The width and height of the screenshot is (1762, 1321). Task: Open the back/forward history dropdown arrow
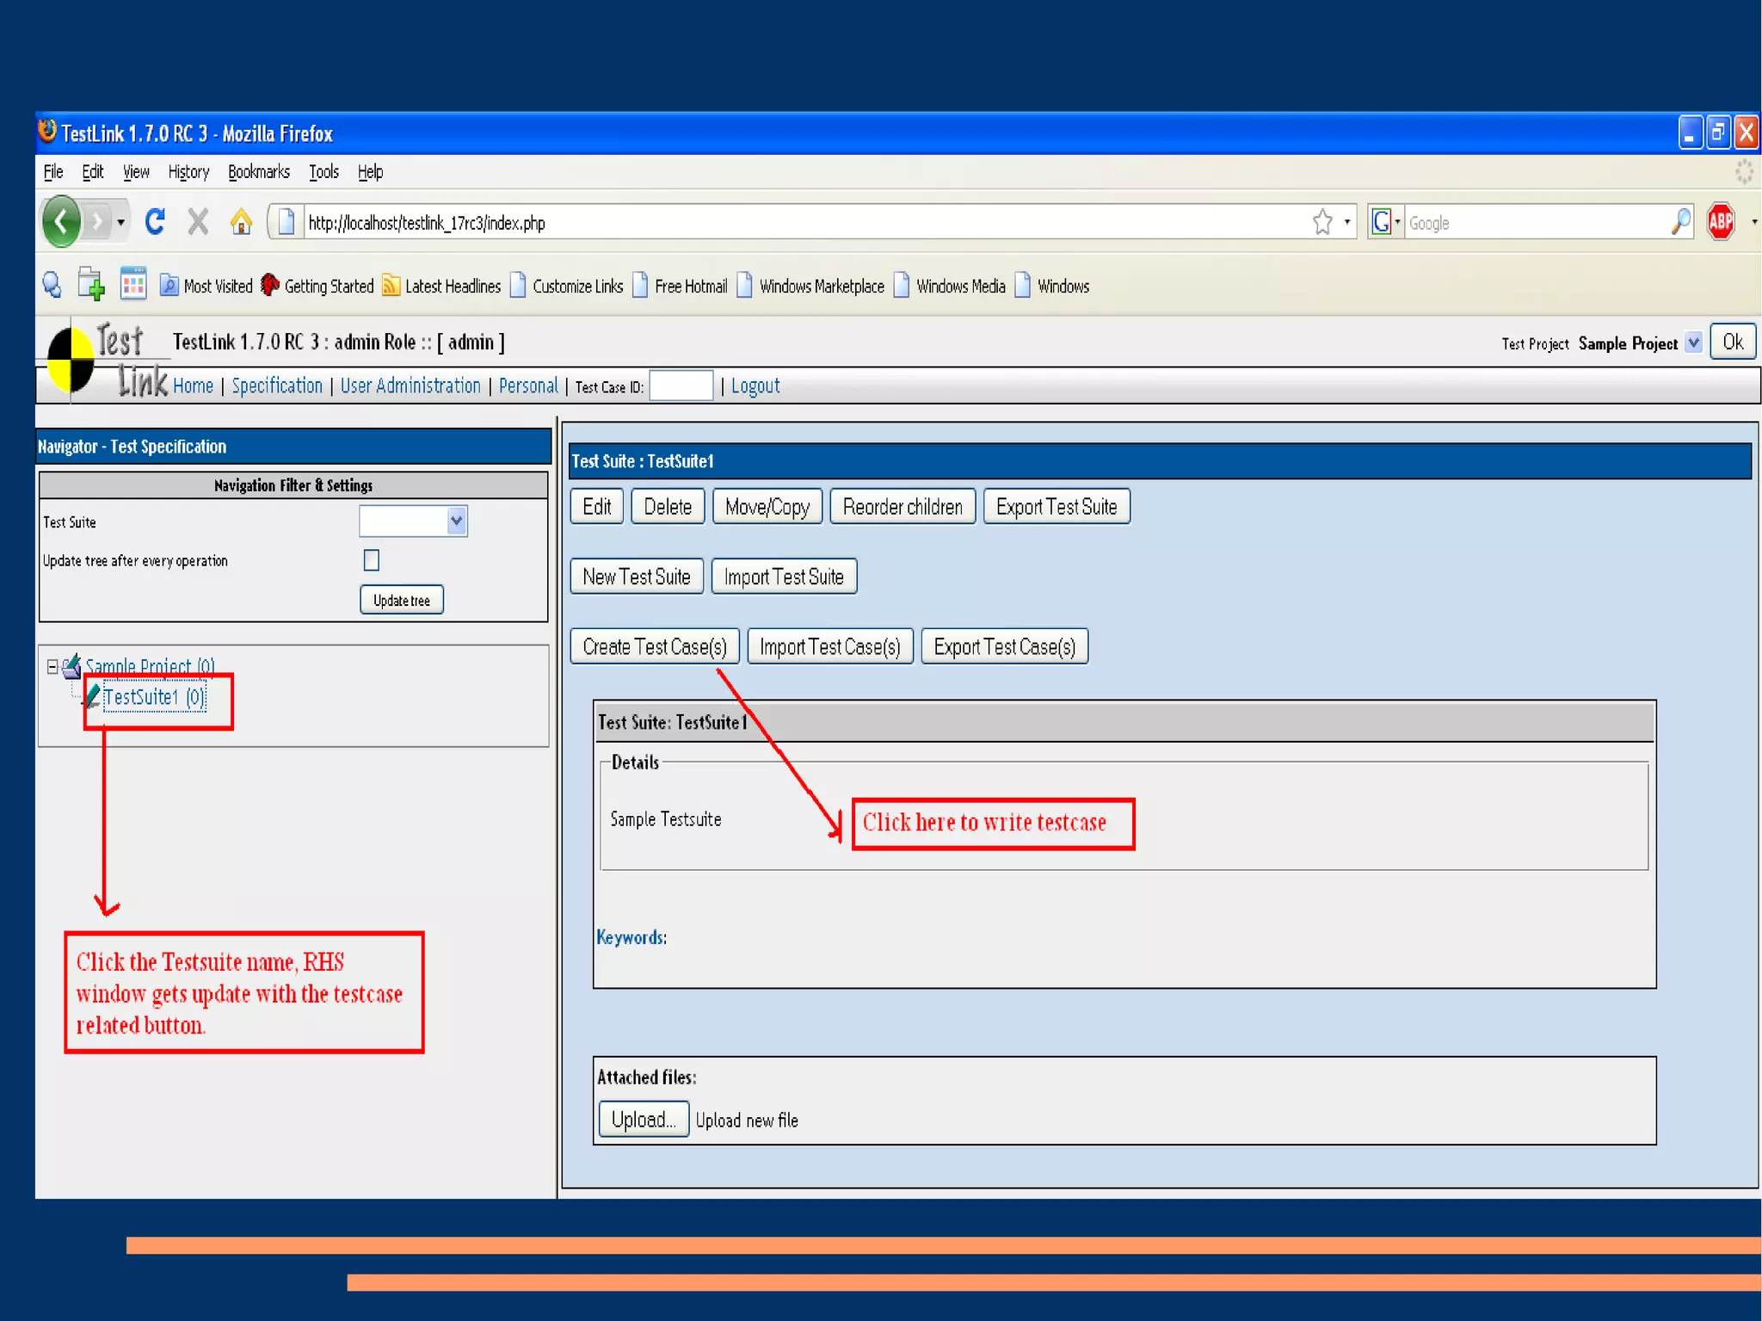point(120,223)
